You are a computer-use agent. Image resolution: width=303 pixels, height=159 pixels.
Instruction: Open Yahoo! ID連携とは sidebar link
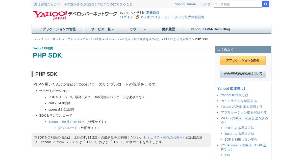tap(235, 95)
